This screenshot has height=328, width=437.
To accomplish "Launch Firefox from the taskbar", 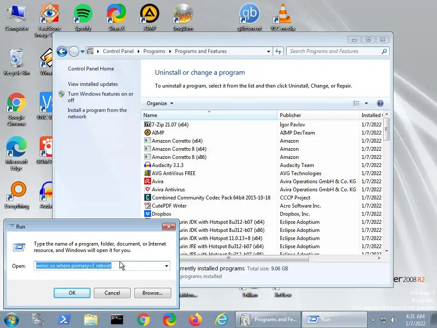I will click(195, 319).
